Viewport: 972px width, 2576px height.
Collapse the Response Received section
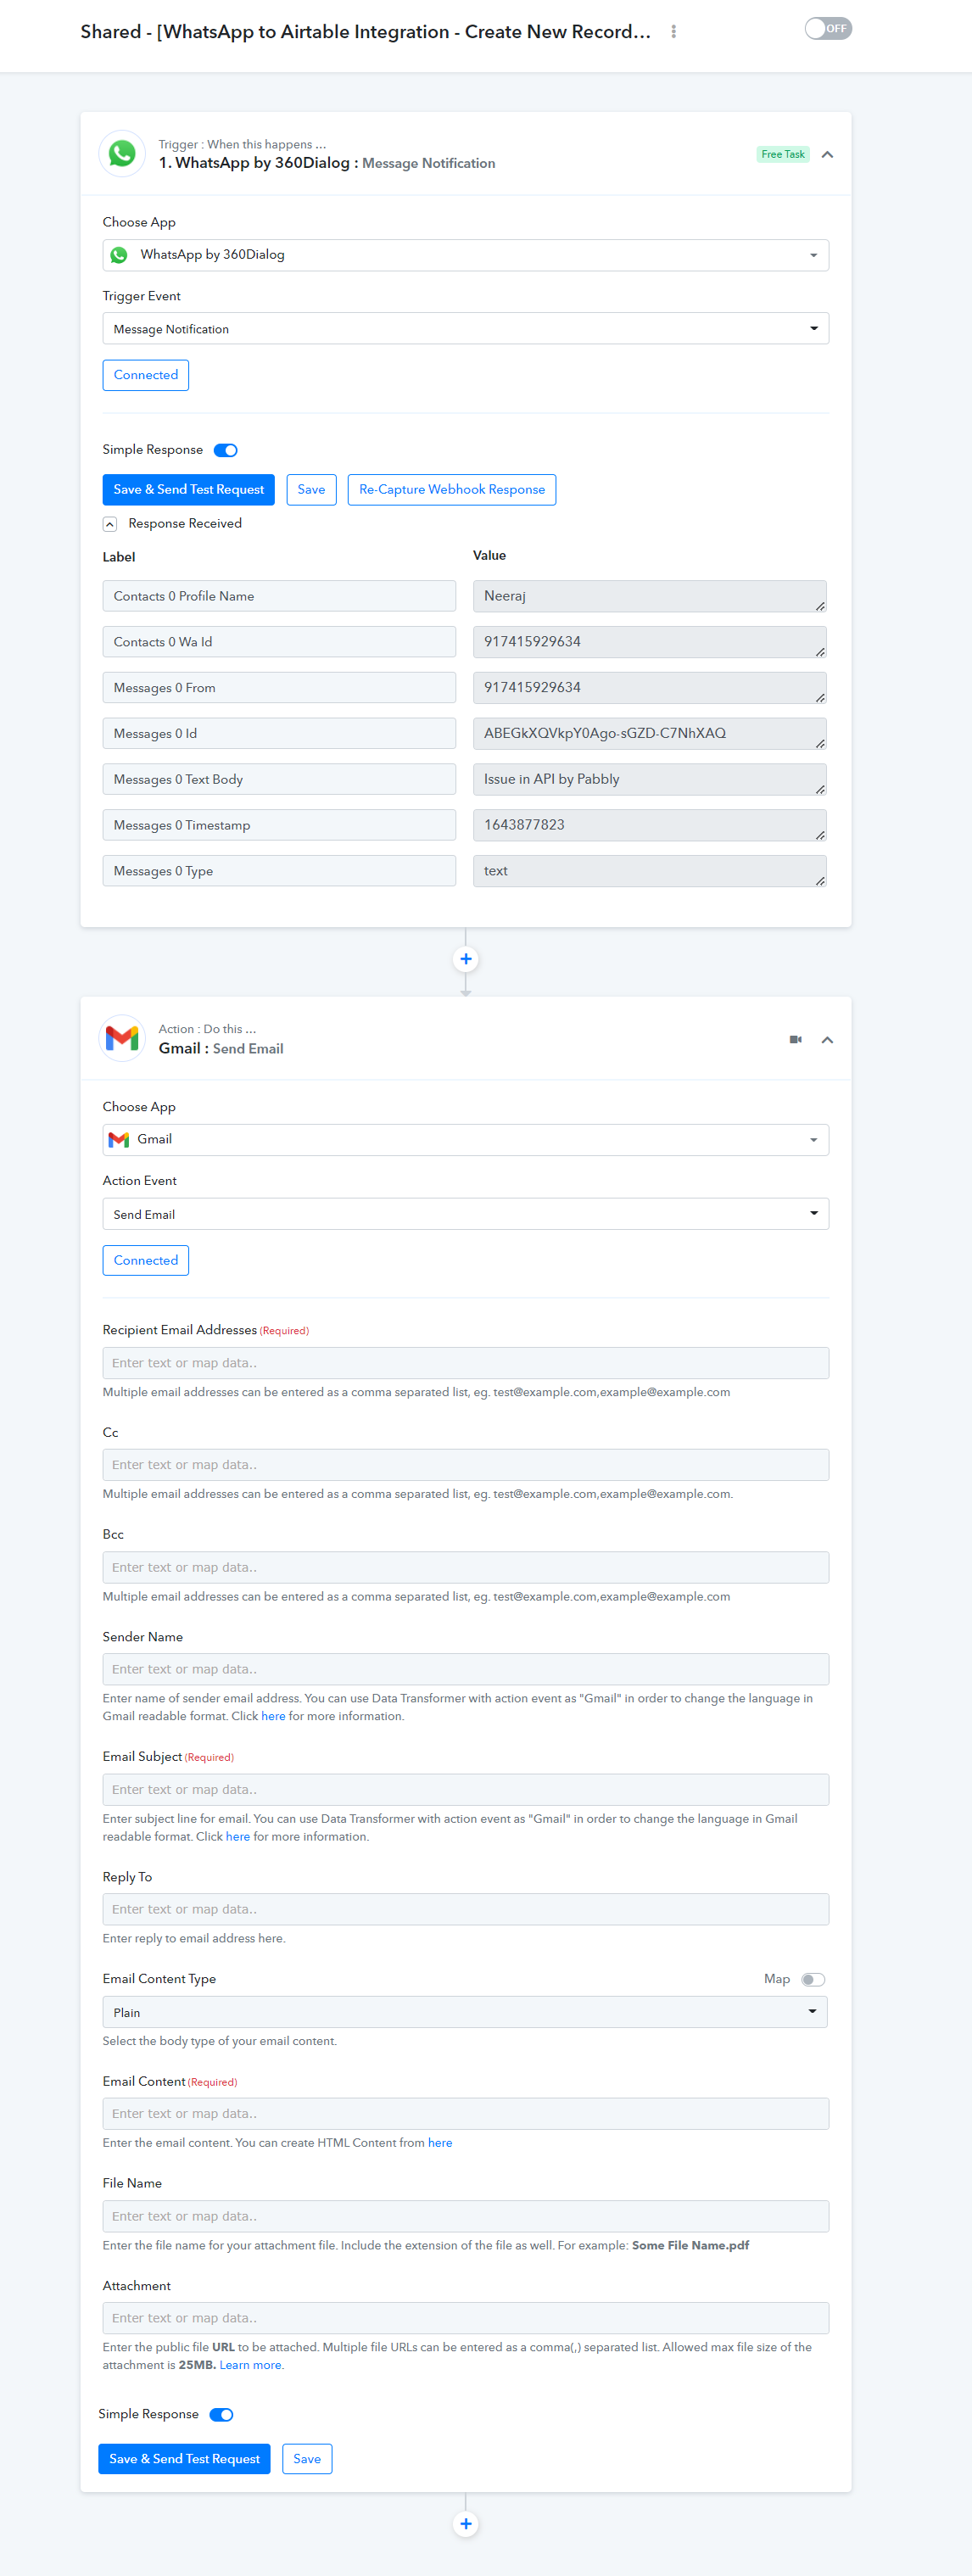click(x=110, y=524)
